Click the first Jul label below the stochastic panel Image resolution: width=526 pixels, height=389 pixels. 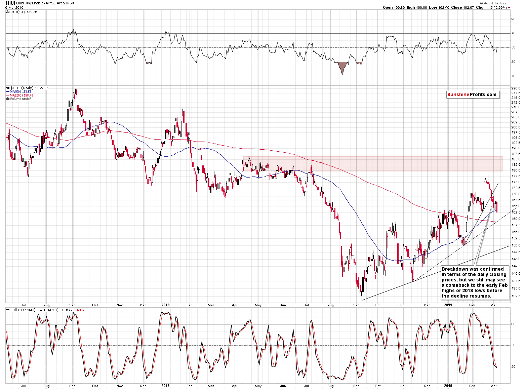tap(24, 386)
